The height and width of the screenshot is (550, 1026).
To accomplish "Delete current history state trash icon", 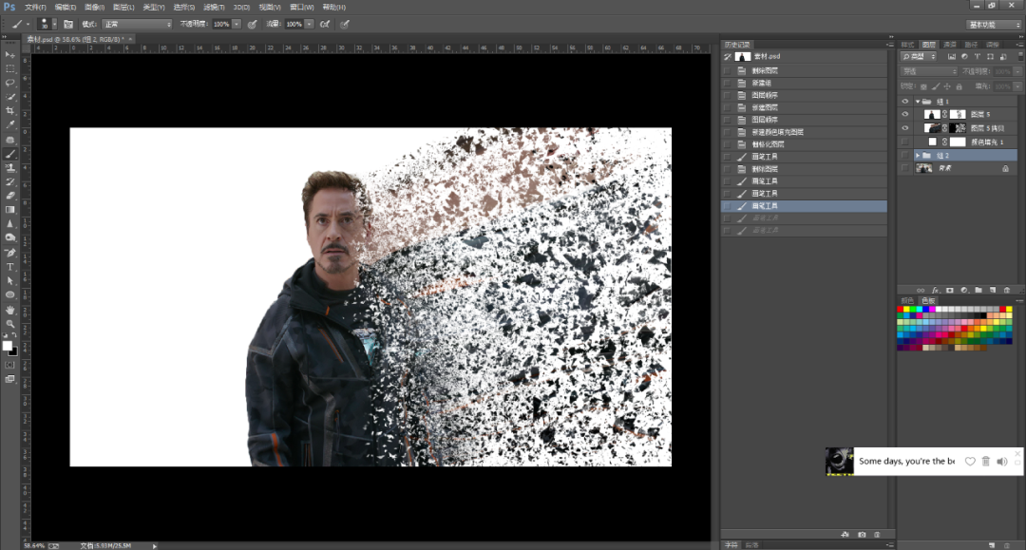I will coord(877,534).
